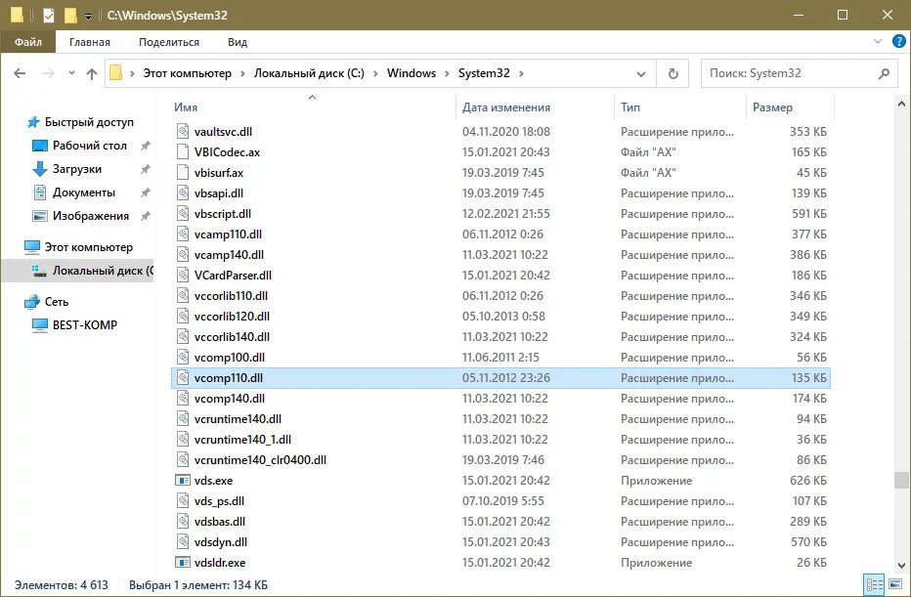Screen dimensions: 911x597
Task: Expand subfolders after Этот компьютер breadcrumb
Action: pyautogui.click(x=242, y=73)
